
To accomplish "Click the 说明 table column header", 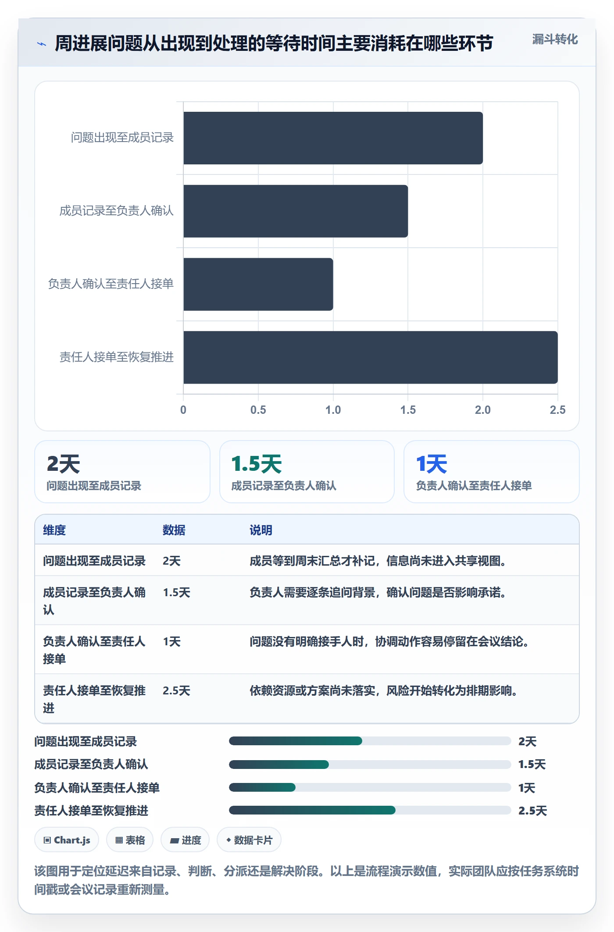I will click(261, 530).
